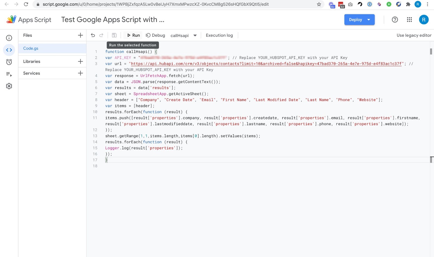Add a library with plus icon

point(80,61)
